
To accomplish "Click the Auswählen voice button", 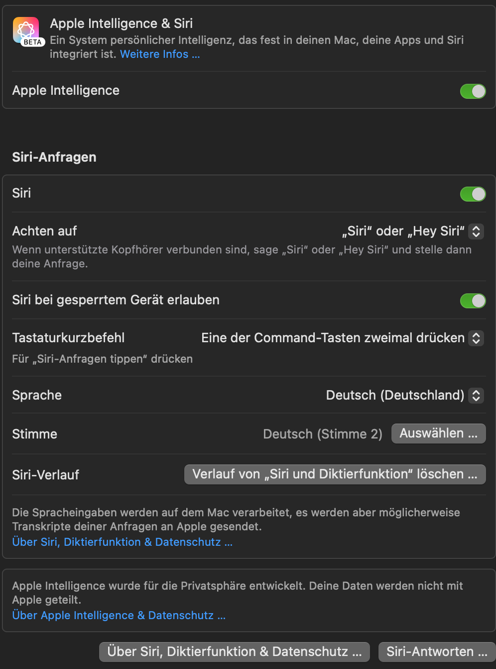I will click(438, 434).
